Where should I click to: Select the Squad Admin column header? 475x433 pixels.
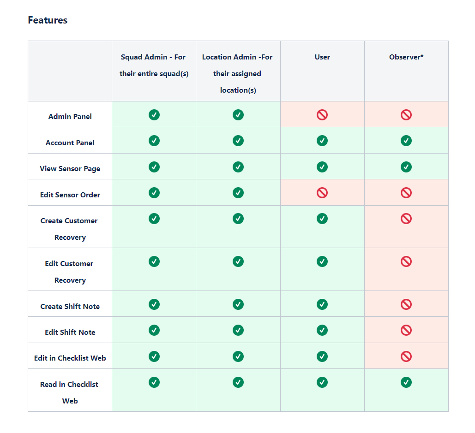click(x=154, y=65)
